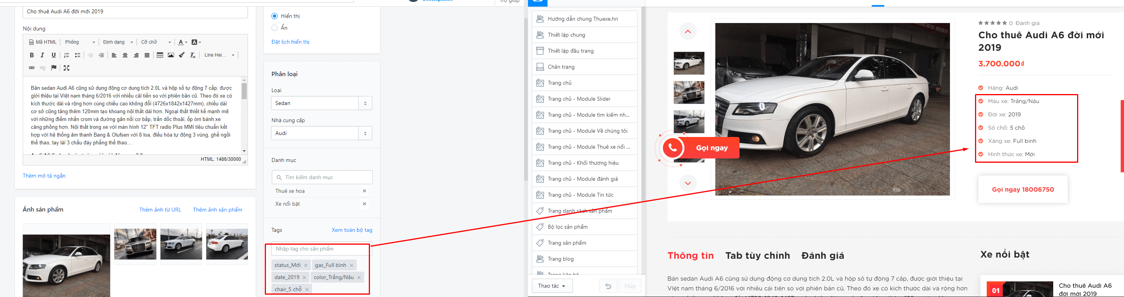Toggle bold formatting in the editor
This screenshot has height=297, width=1124.
tap(31, 55)
